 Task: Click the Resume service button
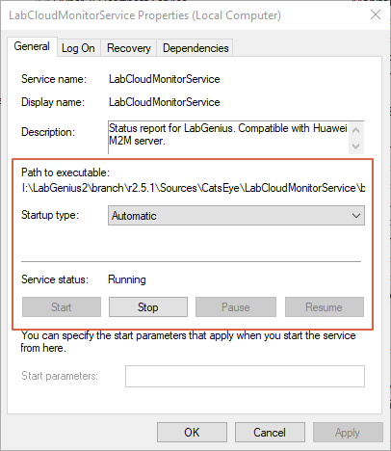point(325,307)
